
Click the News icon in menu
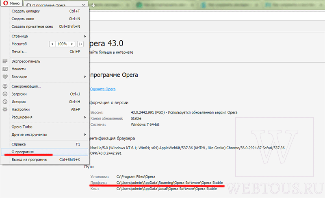(x=5, y=69)
